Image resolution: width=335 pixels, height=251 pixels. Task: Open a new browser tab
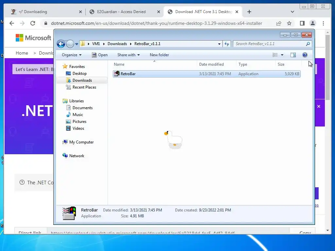249,12
